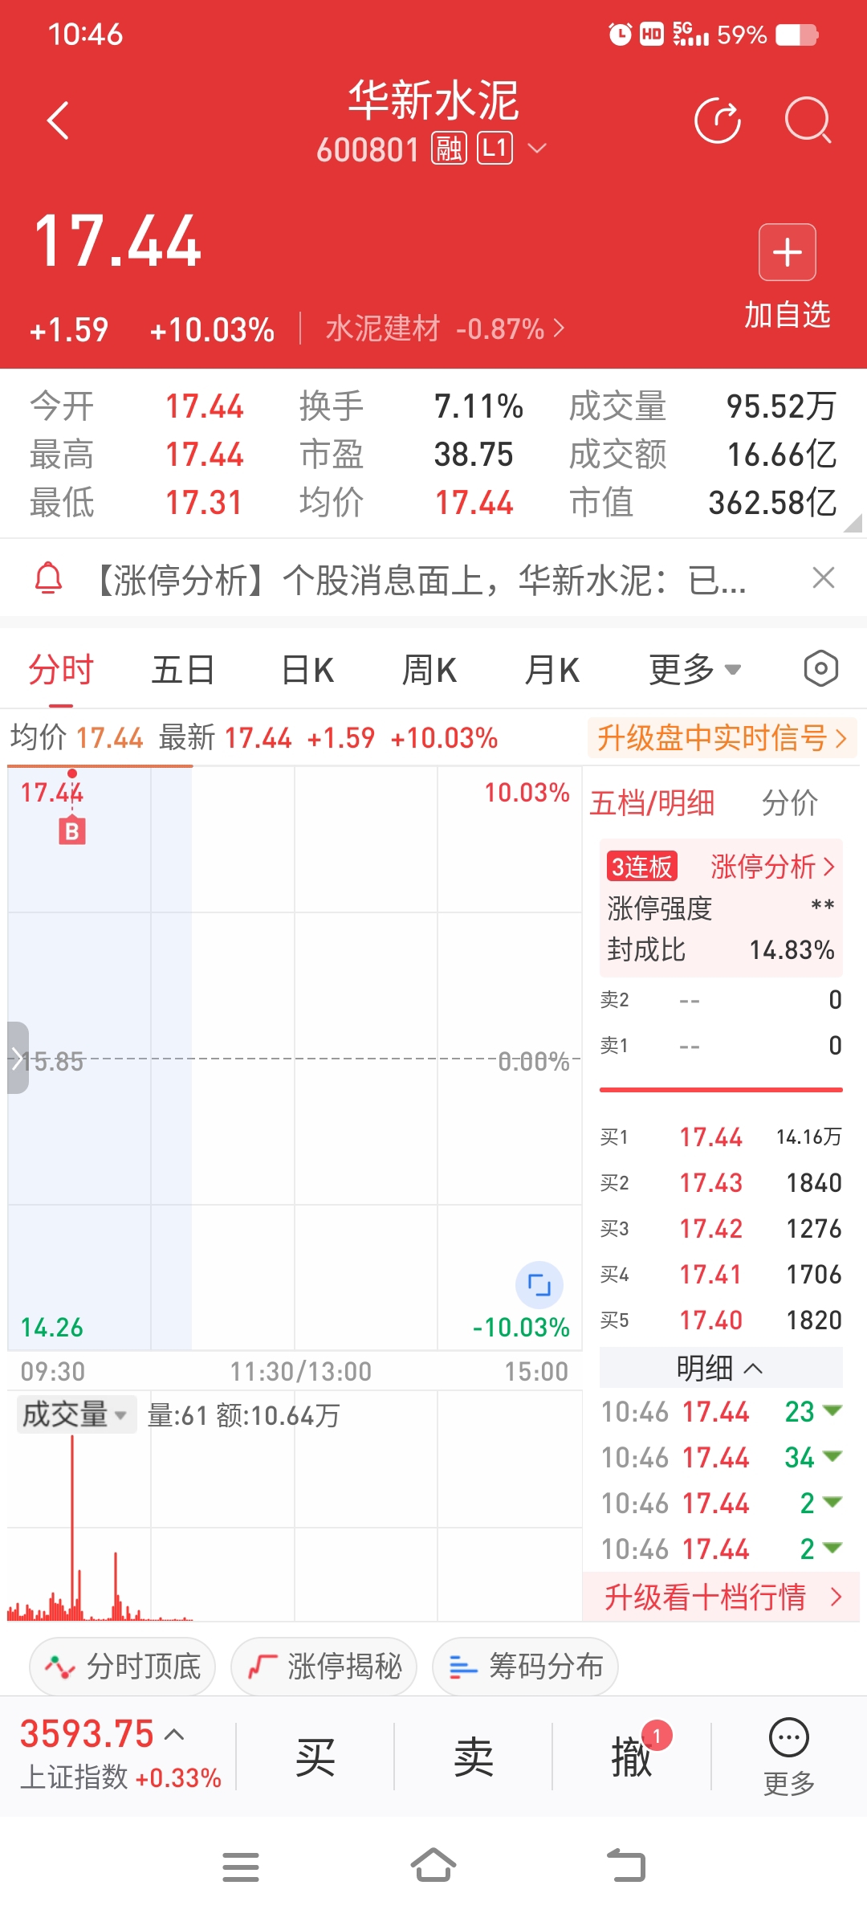Open the search magnifier icon
Screen dimensions: 867x1918
tap(808, 120)
